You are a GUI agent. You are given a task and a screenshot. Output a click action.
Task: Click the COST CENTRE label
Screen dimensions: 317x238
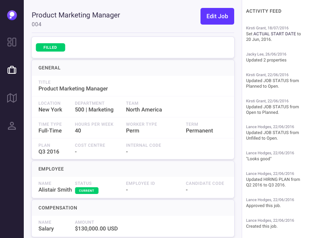coord(90,145)
